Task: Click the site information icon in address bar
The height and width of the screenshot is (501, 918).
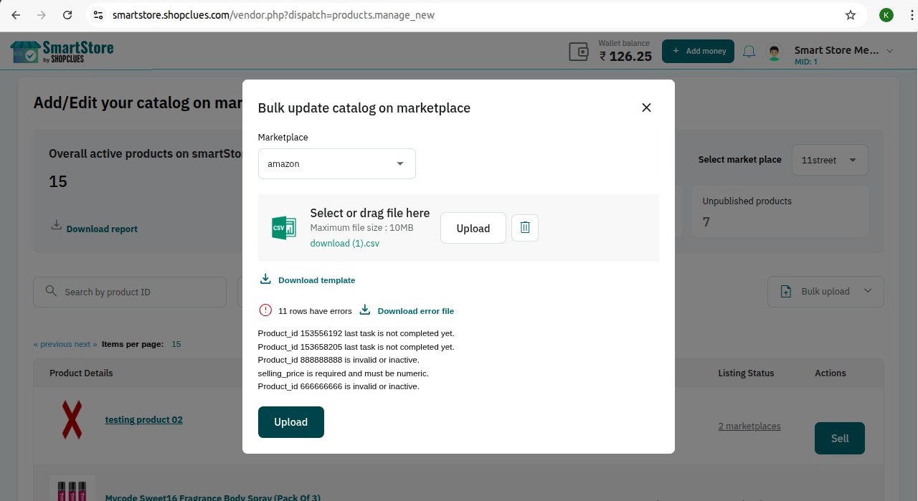Action: click(x=99, y=15)
